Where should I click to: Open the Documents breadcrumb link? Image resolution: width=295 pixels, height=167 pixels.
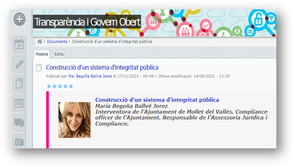57,42
